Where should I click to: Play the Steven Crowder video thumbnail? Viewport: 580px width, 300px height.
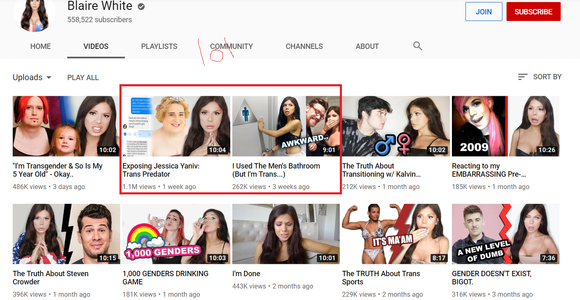click(66, 234)
